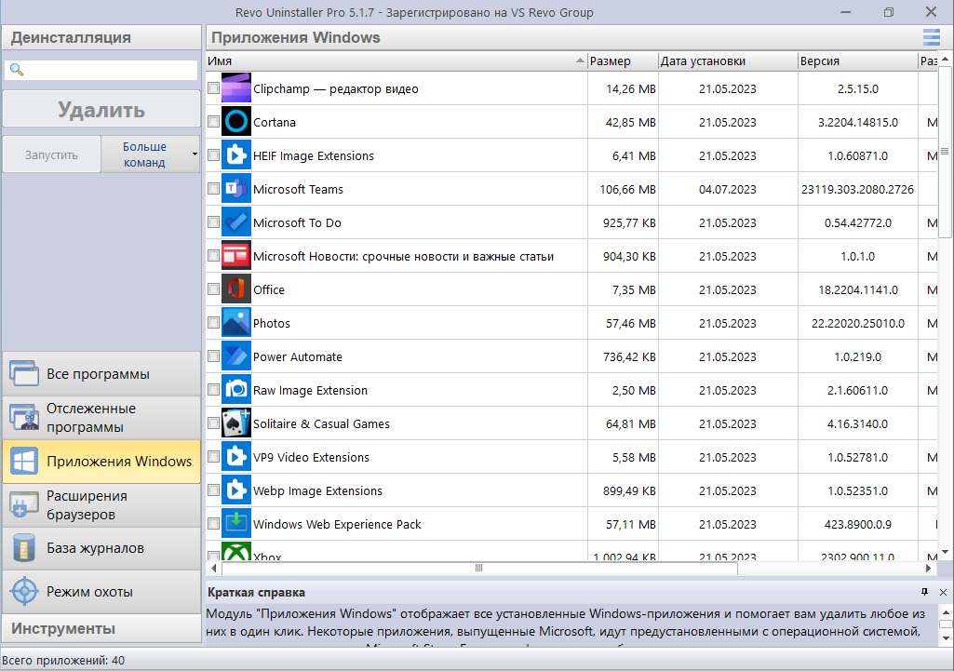Viewport: 954px width, 671px height.
Task: Click the Photos app icon
Action: (236, 322)
